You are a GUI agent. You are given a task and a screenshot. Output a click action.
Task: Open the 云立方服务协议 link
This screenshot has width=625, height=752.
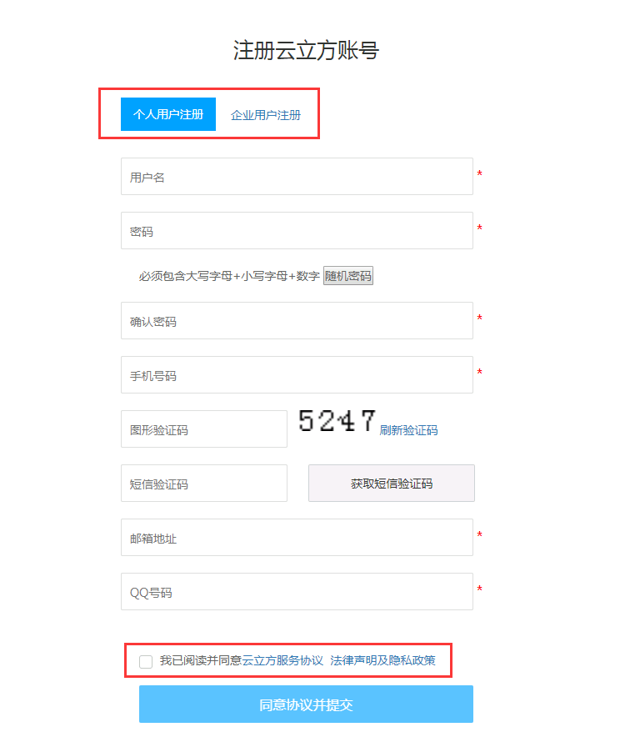coord(282,660)
